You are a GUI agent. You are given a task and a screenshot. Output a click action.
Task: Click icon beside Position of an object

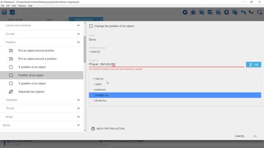coord(11,75)
